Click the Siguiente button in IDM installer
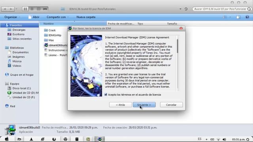The height and width of the screenshot is (142, 253). (144, 105)
